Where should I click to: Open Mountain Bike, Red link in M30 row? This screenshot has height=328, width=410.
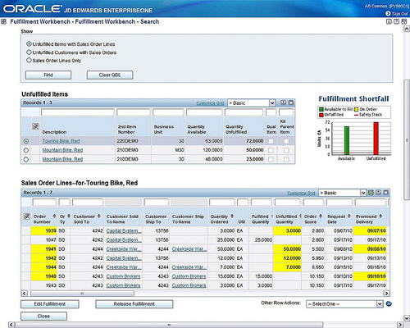click(62, 150)
